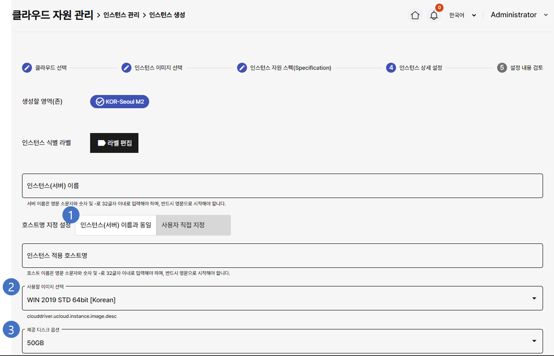Click the home icon in header

pyautogui.click(x=415, y=15)
